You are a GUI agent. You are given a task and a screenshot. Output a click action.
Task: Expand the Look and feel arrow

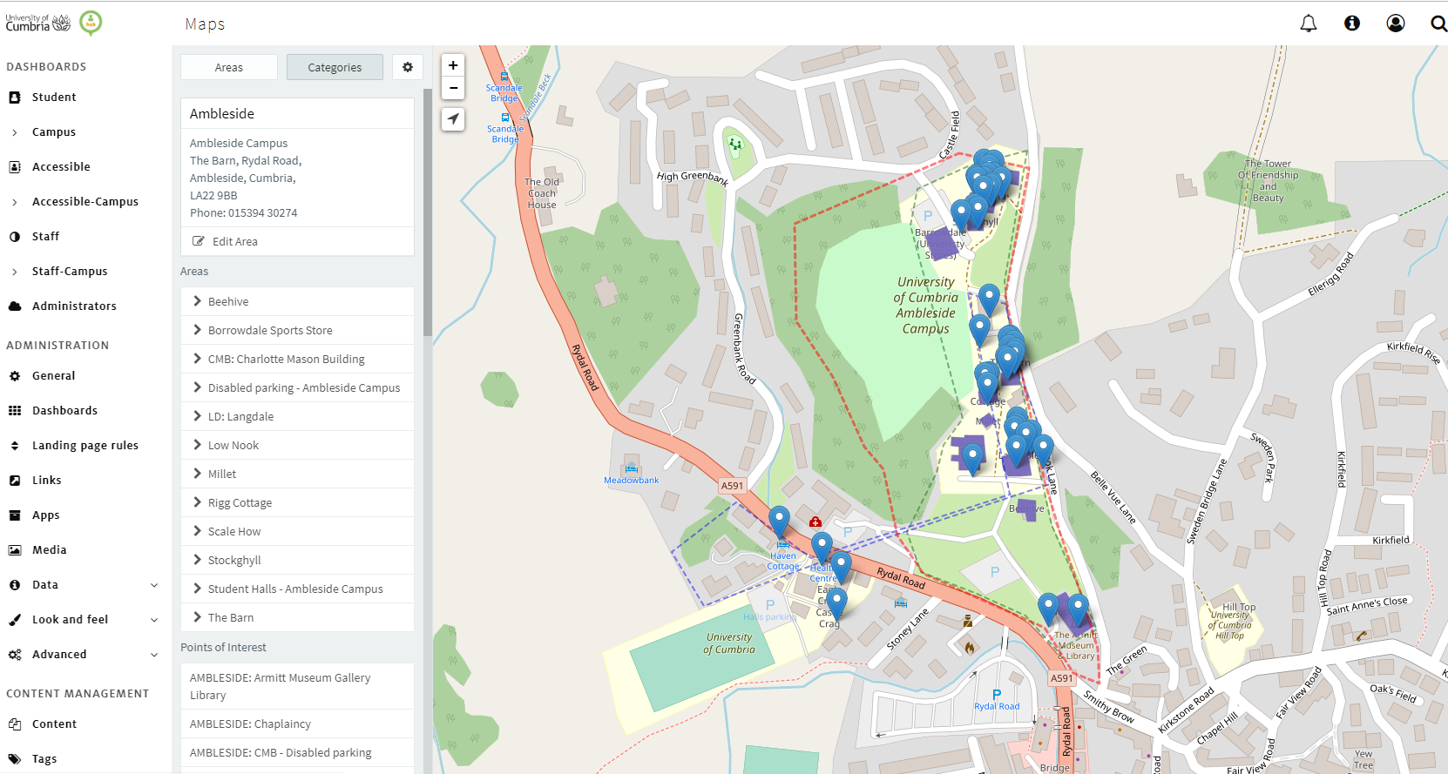pos(154,620)
